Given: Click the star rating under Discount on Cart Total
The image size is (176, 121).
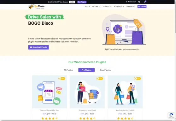Looking at the screenshot, I should (87, 118).
